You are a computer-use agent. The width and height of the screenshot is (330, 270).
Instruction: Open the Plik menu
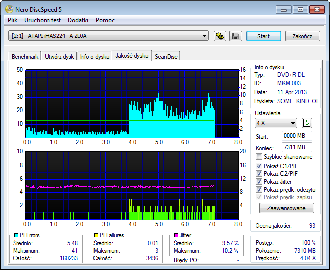[x=13, y=20]
